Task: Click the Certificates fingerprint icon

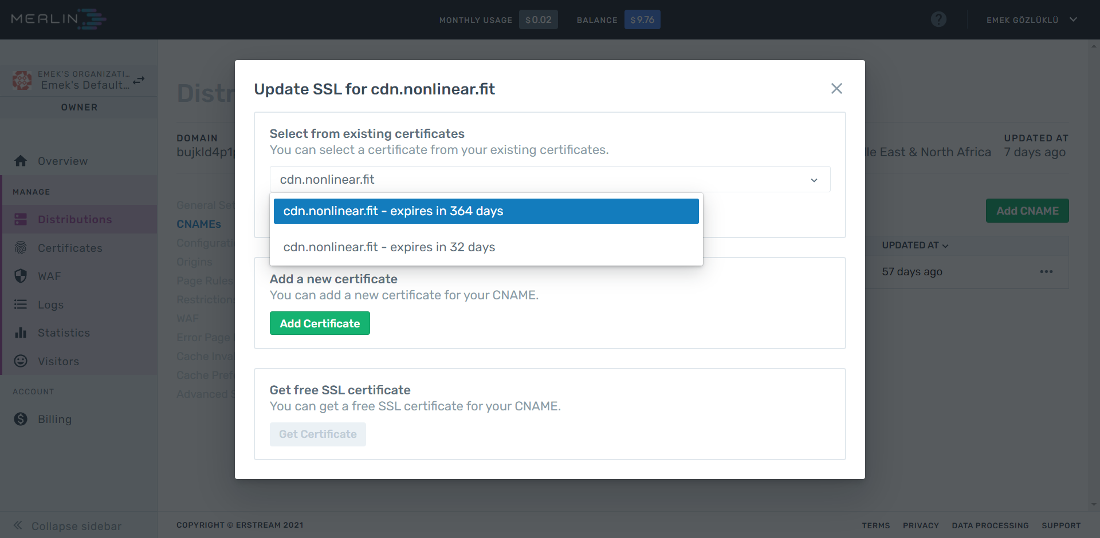Action: [x=21, y=248]
